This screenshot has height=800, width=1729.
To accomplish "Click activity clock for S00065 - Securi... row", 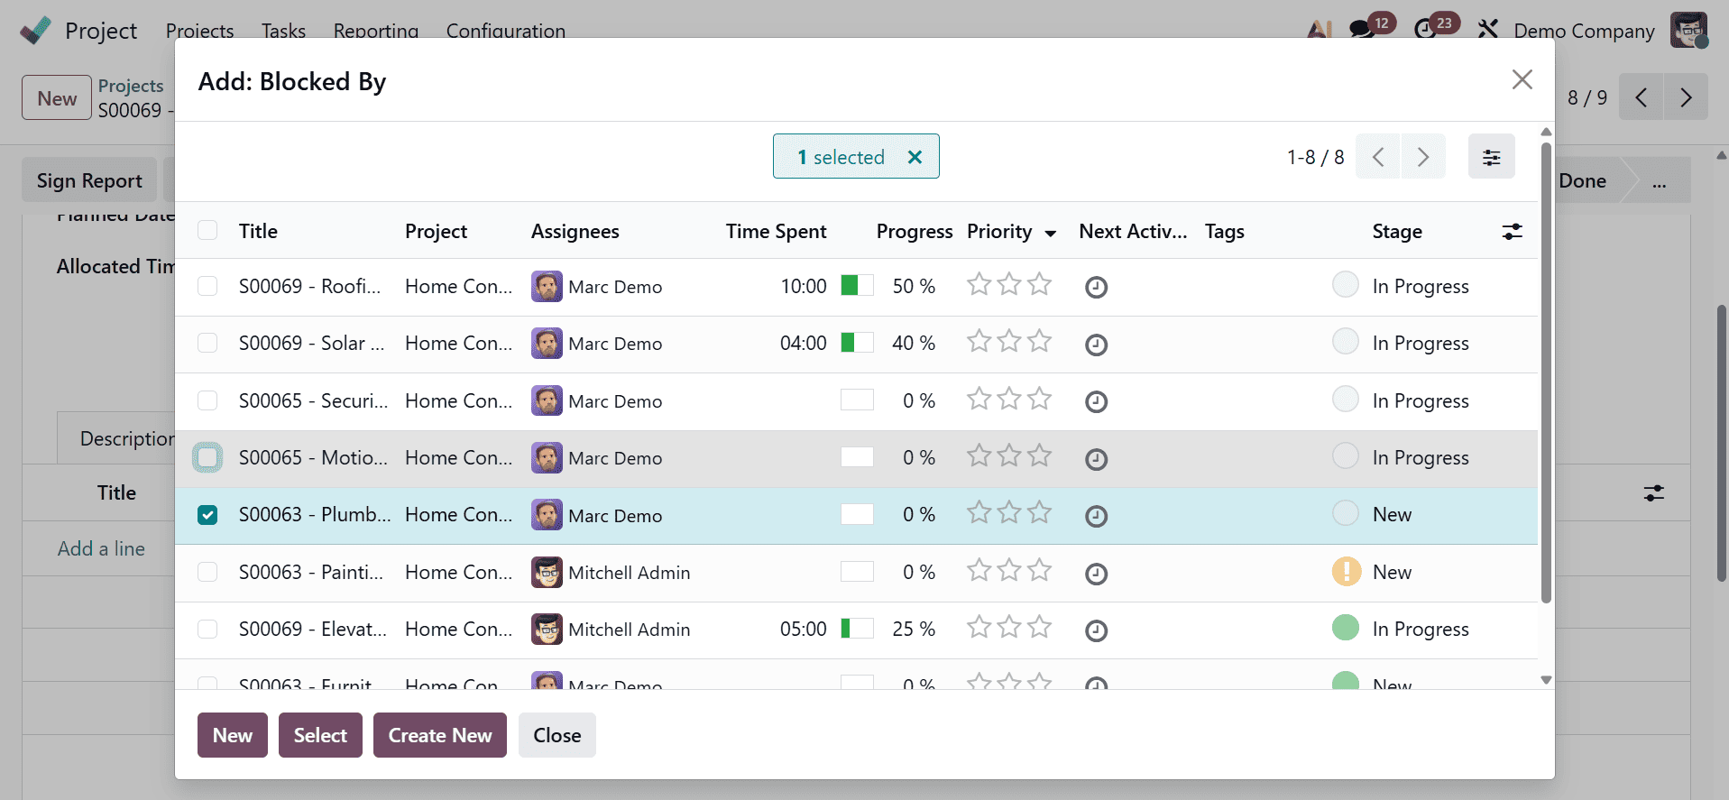I will pos(1096,401).
